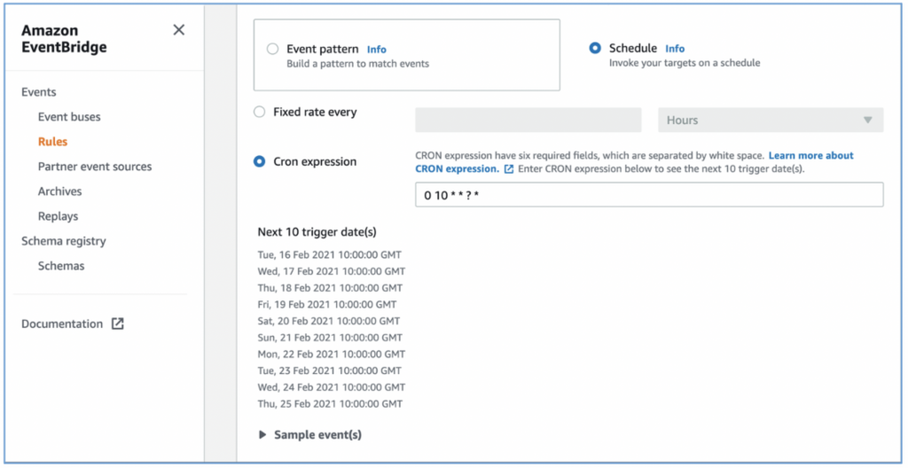Select Fri, 19 Feb 2021 trigger date
Image resolution: width=908 pixels, height=468 pixels.
coord(327,304)
